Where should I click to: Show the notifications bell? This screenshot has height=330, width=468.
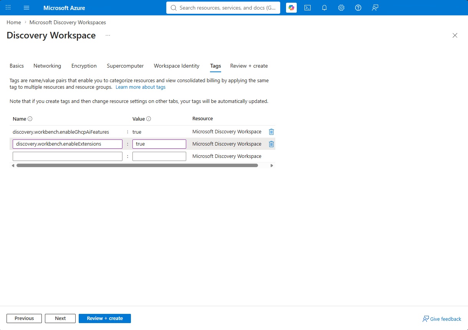pos(324,8)
